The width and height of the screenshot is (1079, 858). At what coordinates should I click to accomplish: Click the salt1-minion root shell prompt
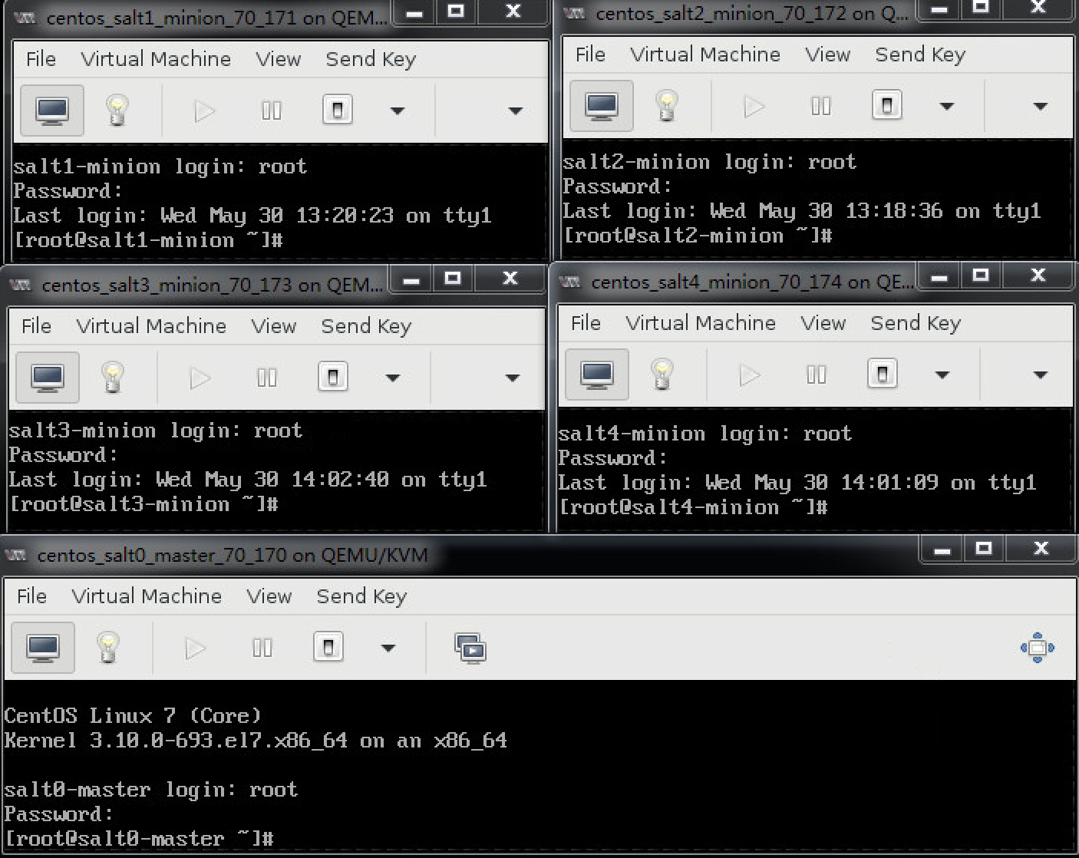pyautogui.click(x=149, y=240)
